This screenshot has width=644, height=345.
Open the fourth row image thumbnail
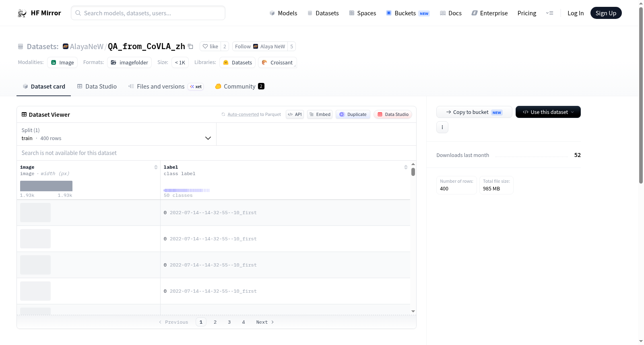click(x=35, y=291)
